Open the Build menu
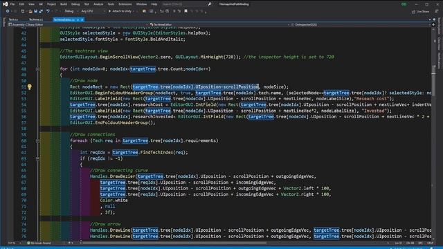 click(x=64, y=4)
